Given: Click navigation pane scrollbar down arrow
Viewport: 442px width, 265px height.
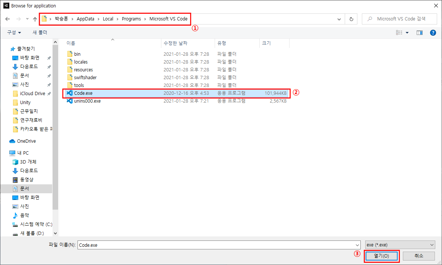Looking at the screenshot, I should pyautogui.click(x=55, y=233).
